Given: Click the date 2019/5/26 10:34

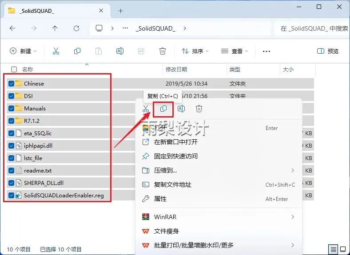Looking at the screenshot, I should (187, 83).
